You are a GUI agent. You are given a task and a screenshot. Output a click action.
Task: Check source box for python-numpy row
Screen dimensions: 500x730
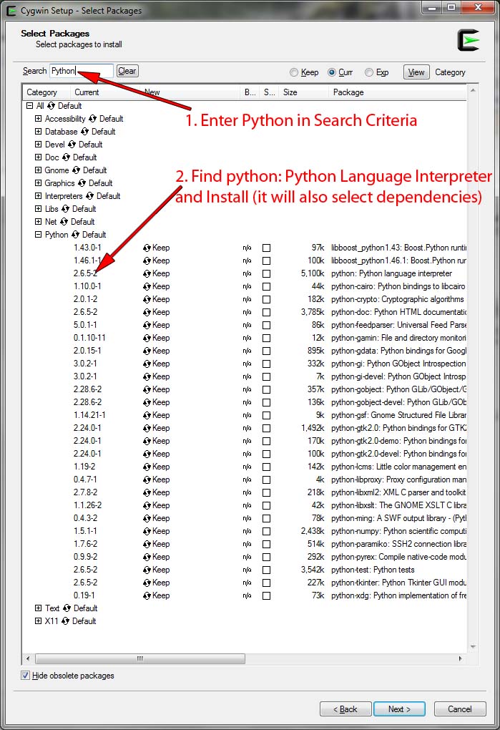pyautogui.click(x=267, y=531)
